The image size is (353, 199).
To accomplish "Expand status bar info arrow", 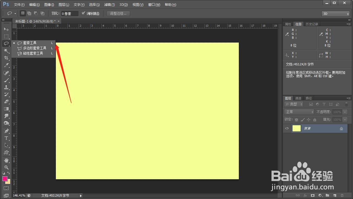I will click(81, 196).
